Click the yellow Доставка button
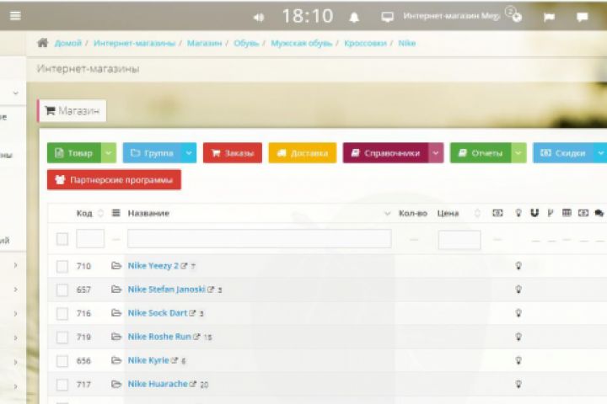 pyautogui.click(x=303, y=153)
